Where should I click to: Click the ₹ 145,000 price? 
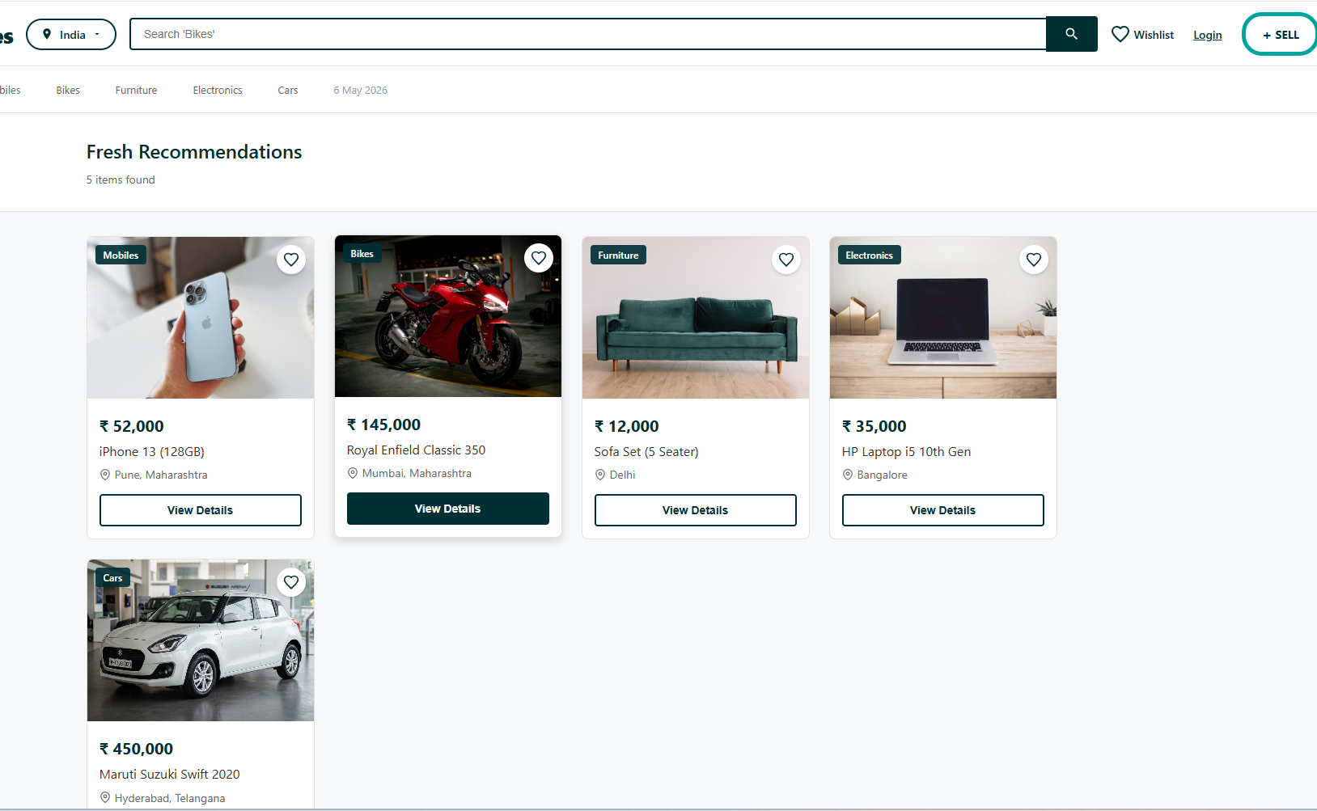[384, 425]
